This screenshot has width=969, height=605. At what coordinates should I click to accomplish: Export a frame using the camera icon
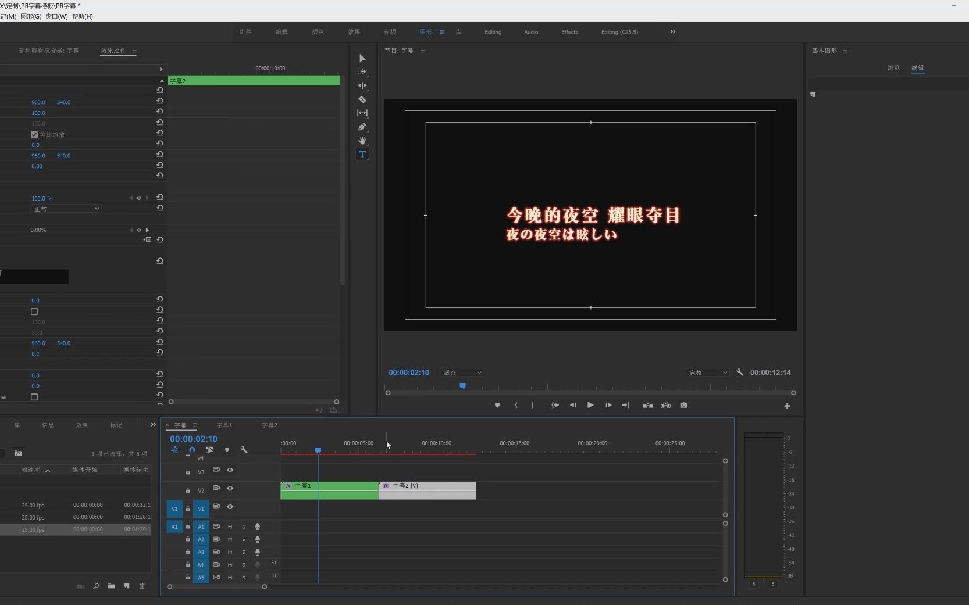[684, 405]
